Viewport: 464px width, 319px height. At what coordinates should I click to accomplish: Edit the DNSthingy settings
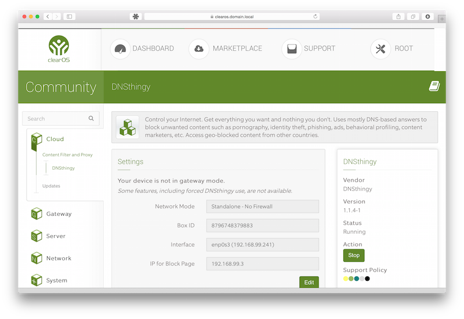click(x=309, y=282)
